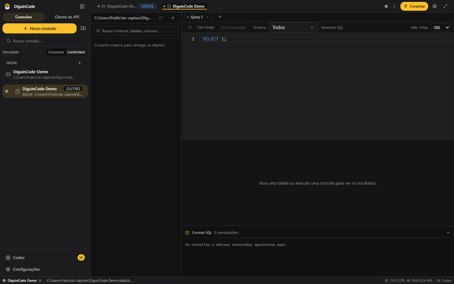Open the Codex sidebar entry
454x284 pixels.
click(45, 257)
